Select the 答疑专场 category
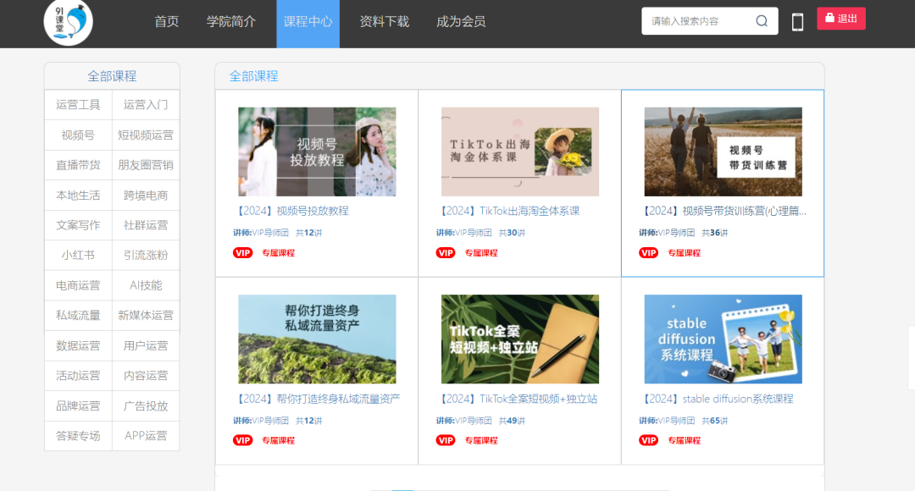This screenshot has height=491, width=915. tap(78, 436)
